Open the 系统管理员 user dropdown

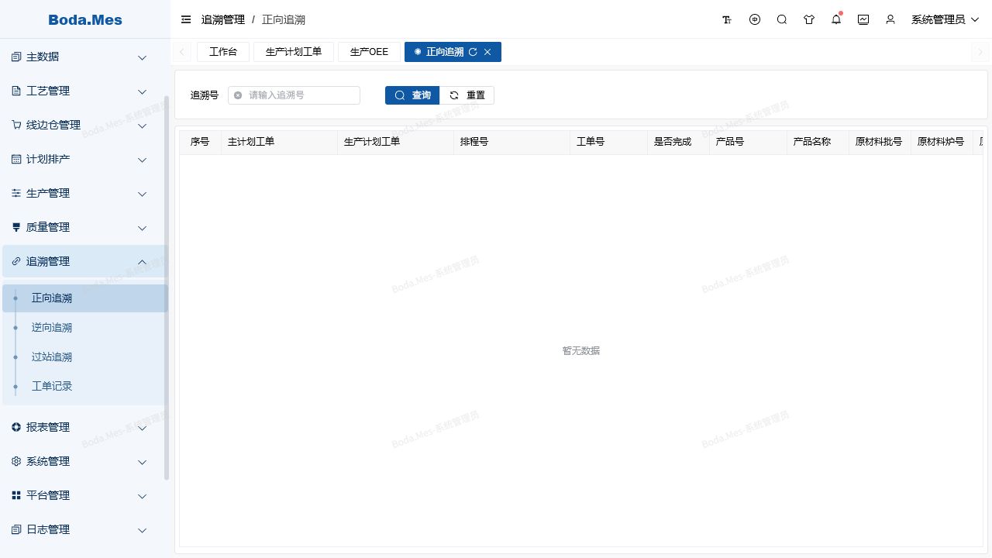pos(945,19)
